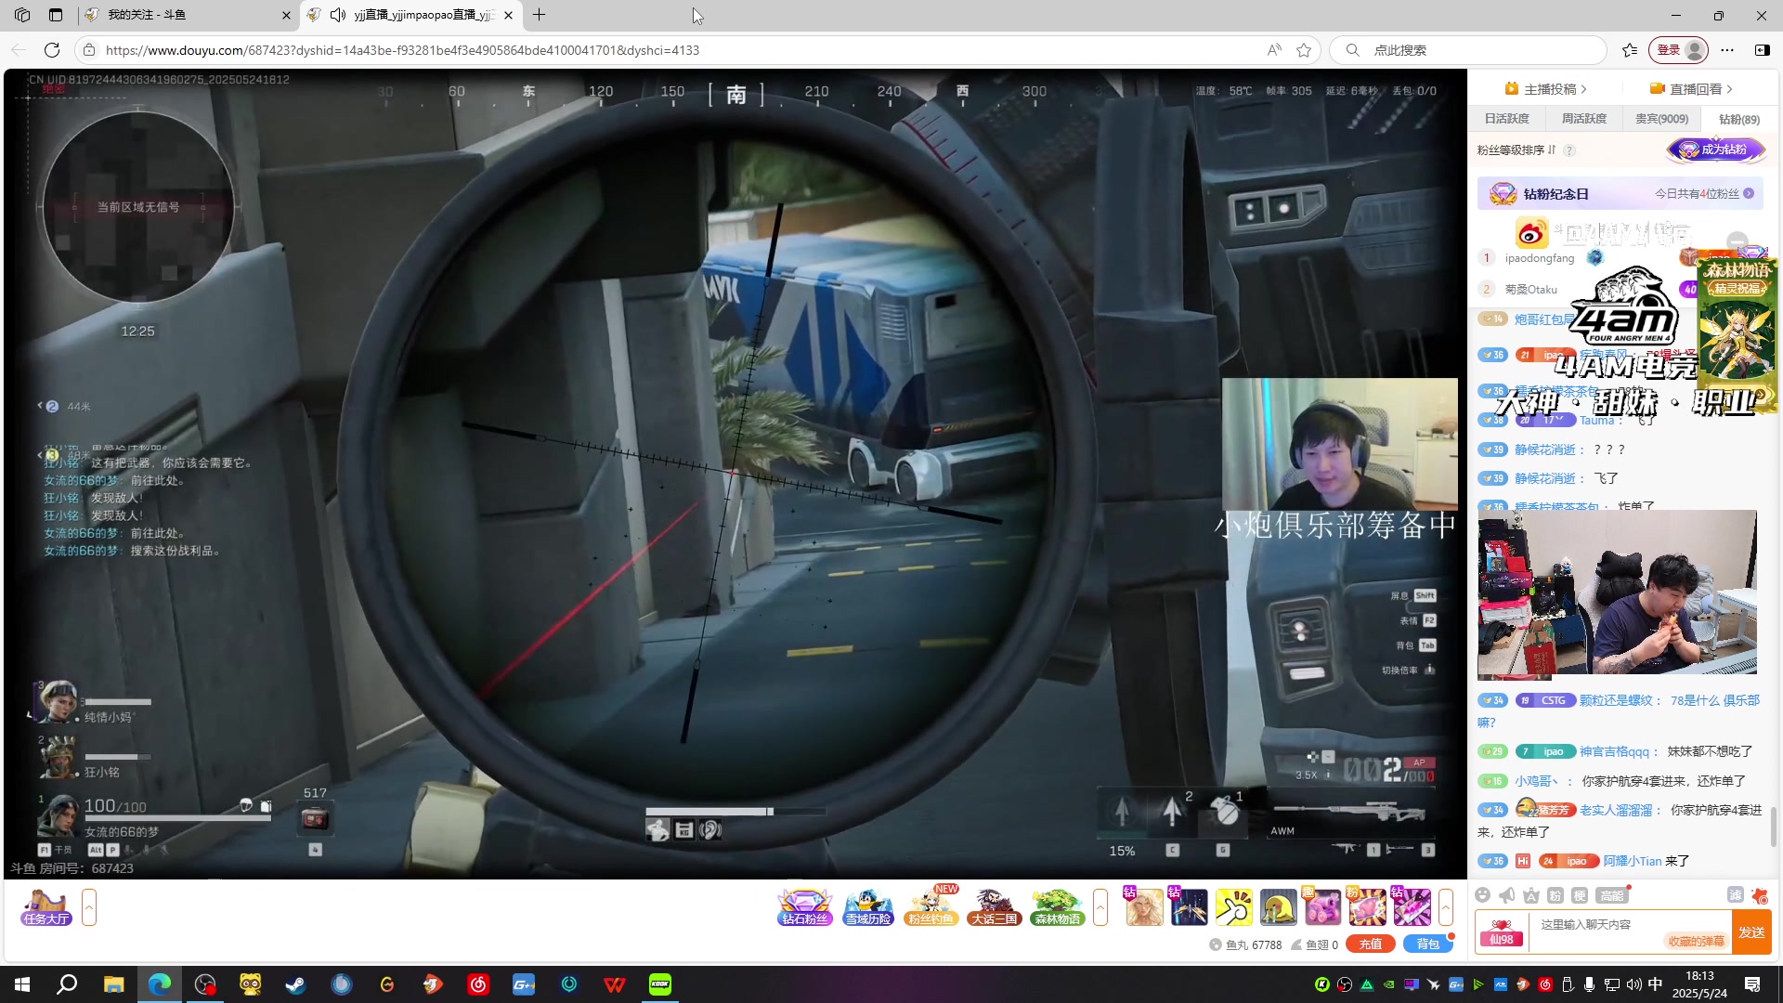
Task: Send the spaceship diamond gift
Action: click(x=1190, y=907)
